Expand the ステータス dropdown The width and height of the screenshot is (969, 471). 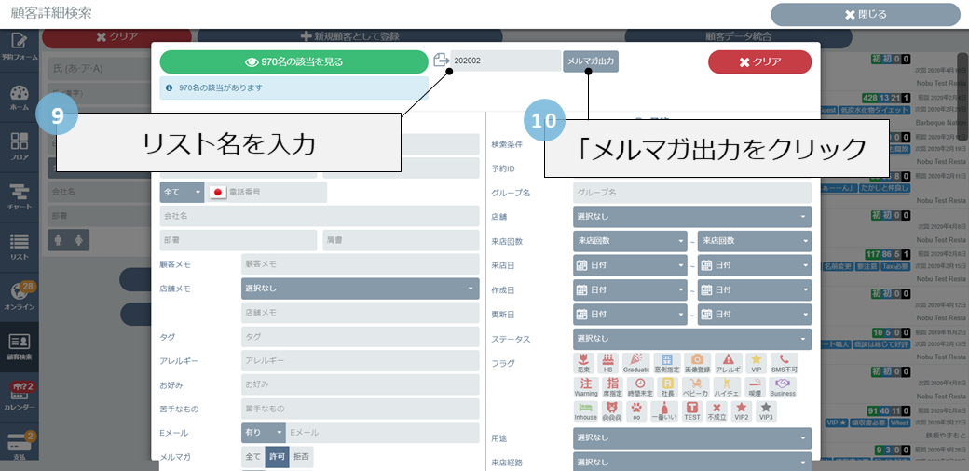[x=691, y=339]
